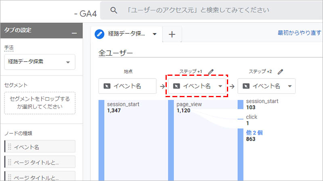Click cursor icon in 始点 イベント名 box
This screenshot has width=323, height=181.
pyautogui.click(x=107, y=86)
